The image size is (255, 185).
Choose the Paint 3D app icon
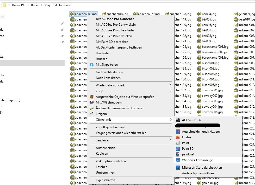(x=178, y=149)
